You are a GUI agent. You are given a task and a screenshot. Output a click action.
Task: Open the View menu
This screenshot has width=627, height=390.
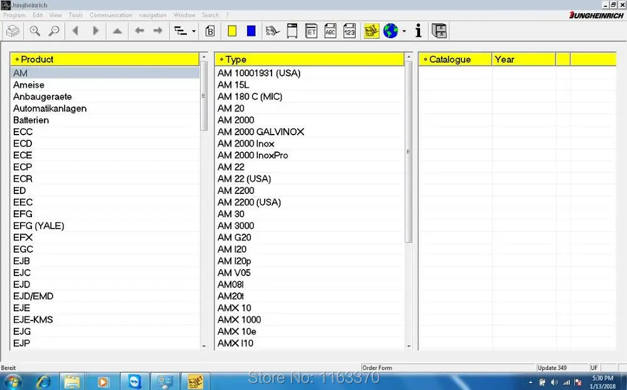[x=56, y=15]
